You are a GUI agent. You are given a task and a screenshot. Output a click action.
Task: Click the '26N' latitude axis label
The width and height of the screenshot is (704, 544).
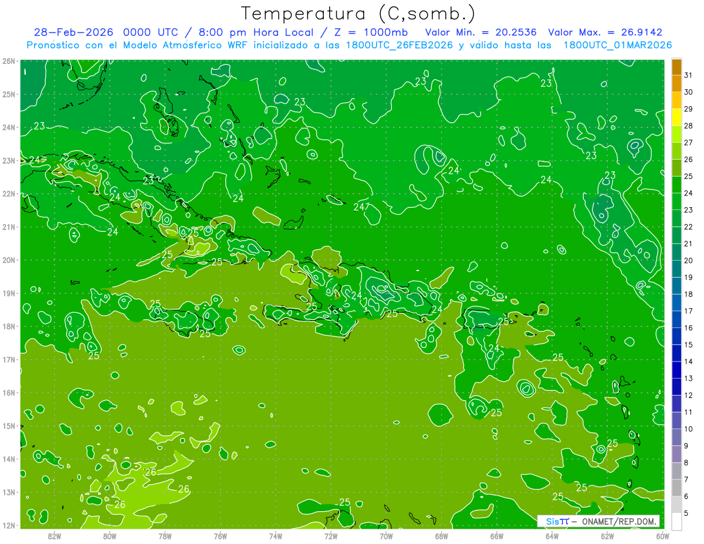coord(9,61)
